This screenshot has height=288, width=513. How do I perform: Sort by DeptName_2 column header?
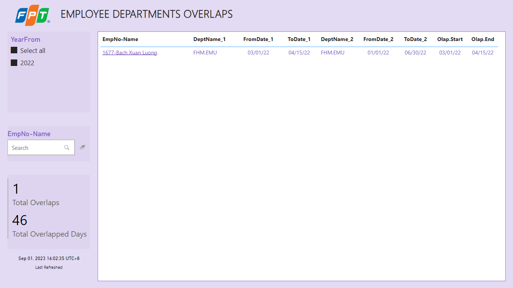(337, 39)
